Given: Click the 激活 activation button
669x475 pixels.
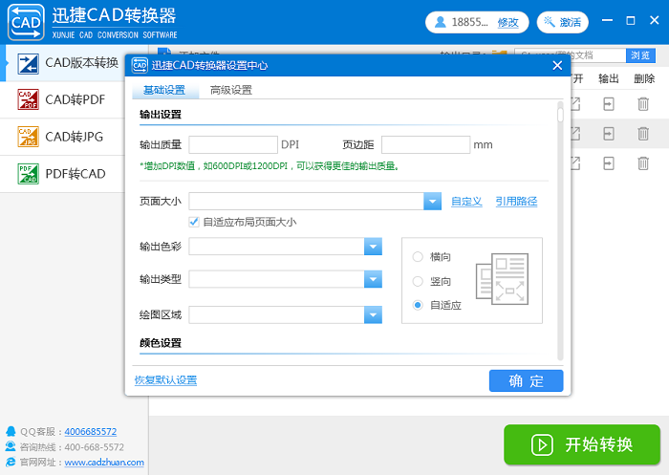Looking at the screenshot, I should 562,22.
